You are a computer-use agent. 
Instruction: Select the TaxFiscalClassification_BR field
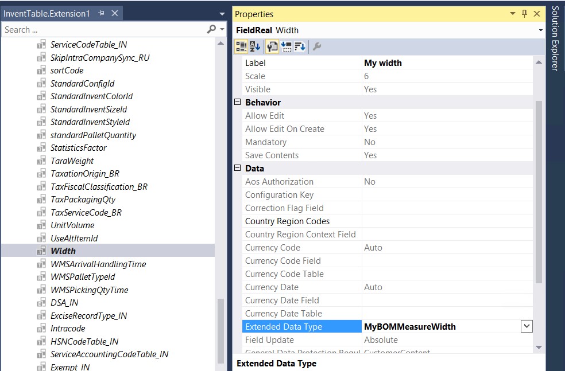99,186
